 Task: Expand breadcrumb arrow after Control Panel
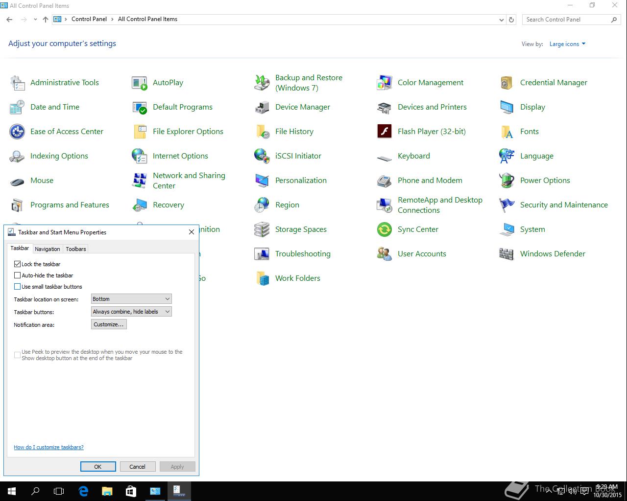(113, 19)
